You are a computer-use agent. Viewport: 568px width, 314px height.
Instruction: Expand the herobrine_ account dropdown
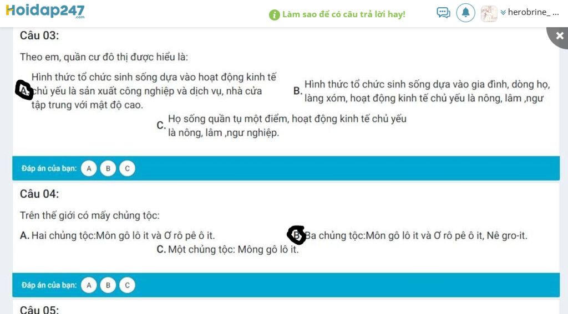[530, 13]
